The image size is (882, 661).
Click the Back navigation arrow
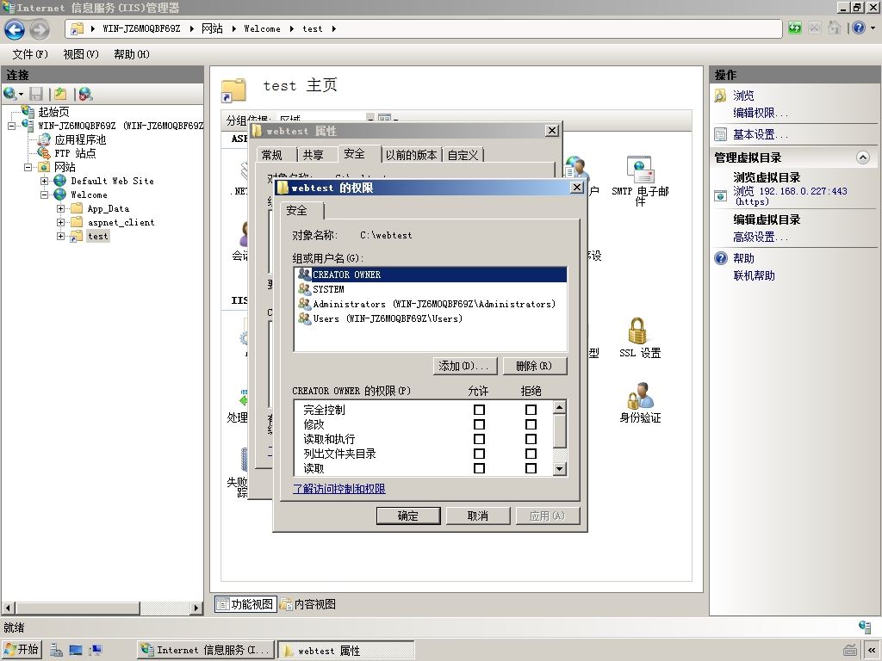(x=15, y=29)
